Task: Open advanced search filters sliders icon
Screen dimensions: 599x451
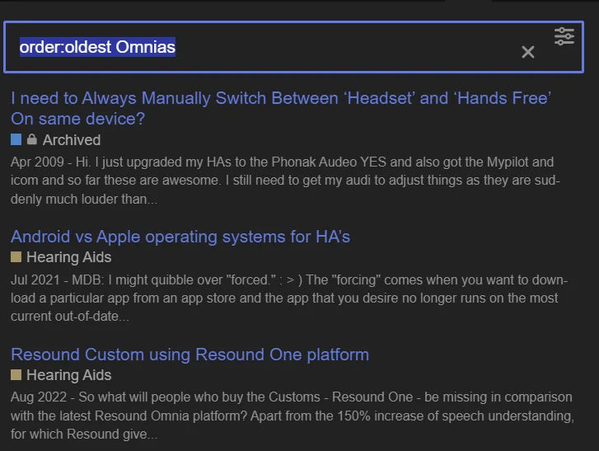Action: click(564, 37)
